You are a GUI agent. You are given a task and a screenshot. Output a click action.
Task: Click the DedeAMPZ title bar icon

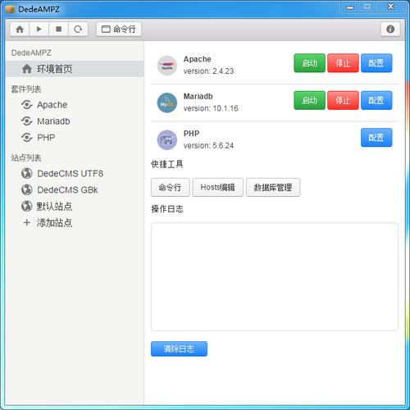(10, 9)
